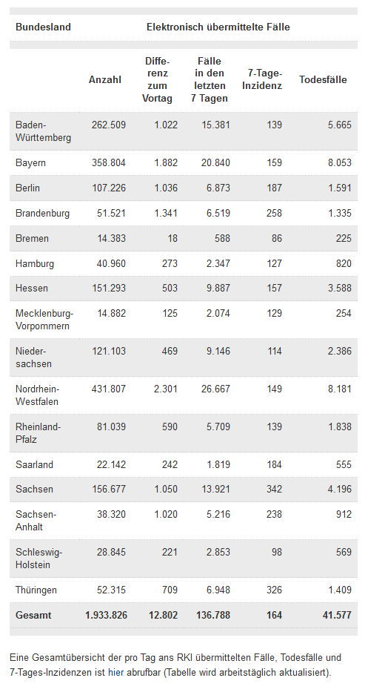Click the Baden-Württemberg row label
The image size is (365, 695).
point(43,131)
